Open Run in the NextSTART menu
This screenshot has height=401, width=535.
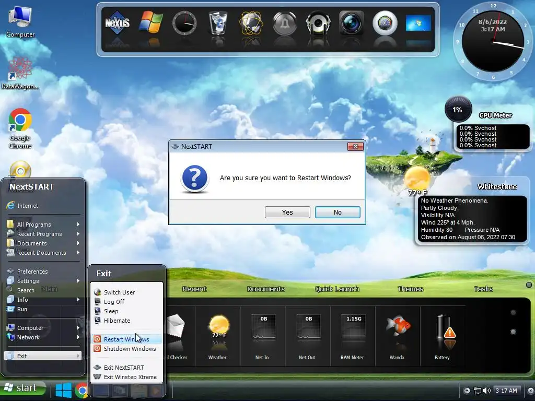(x=43, y=309)
